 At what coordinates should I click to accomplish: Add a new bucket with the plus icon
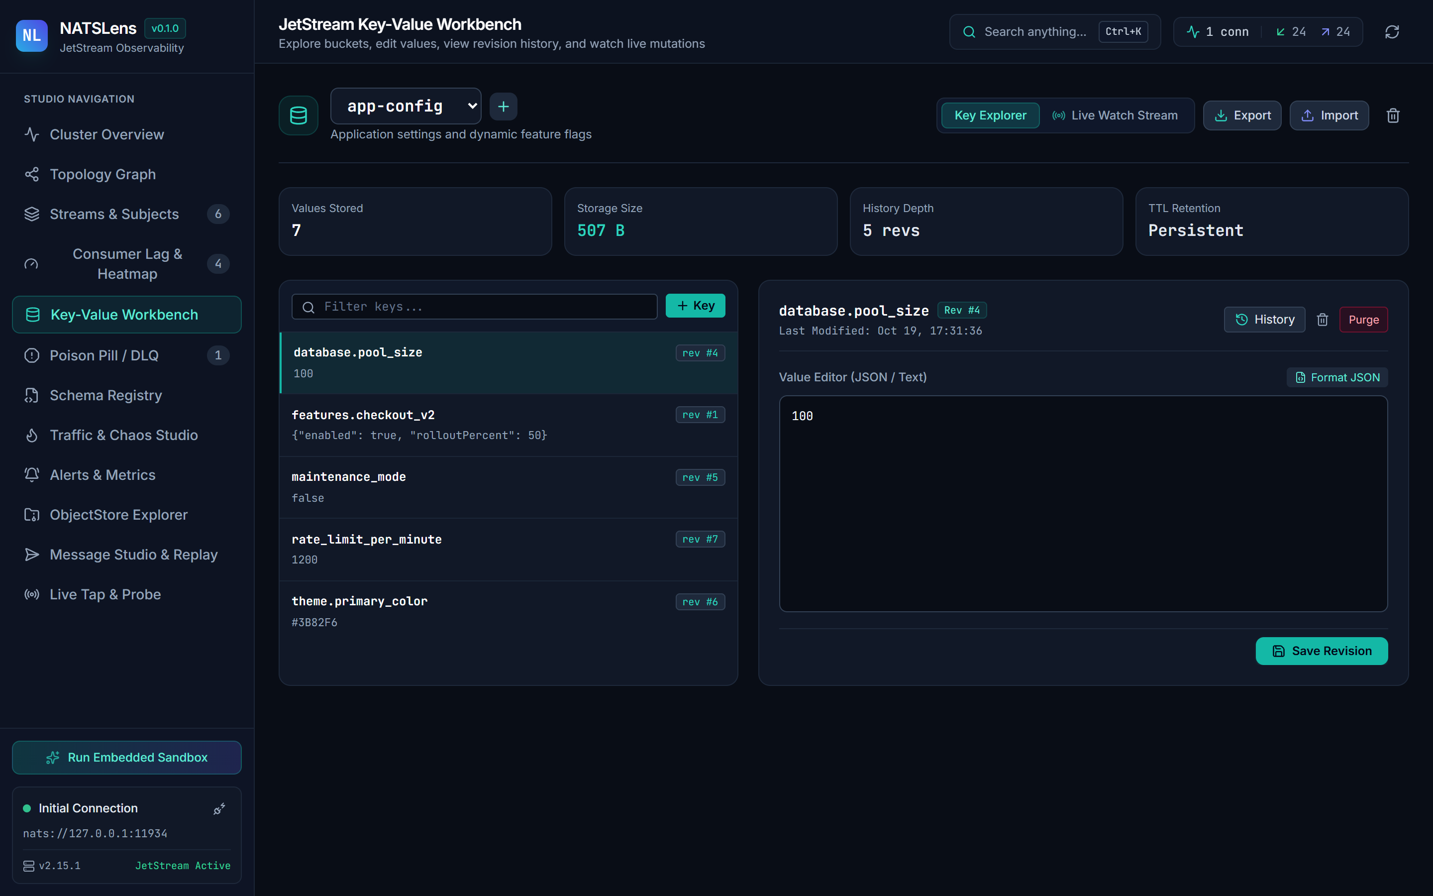point(504,107)
